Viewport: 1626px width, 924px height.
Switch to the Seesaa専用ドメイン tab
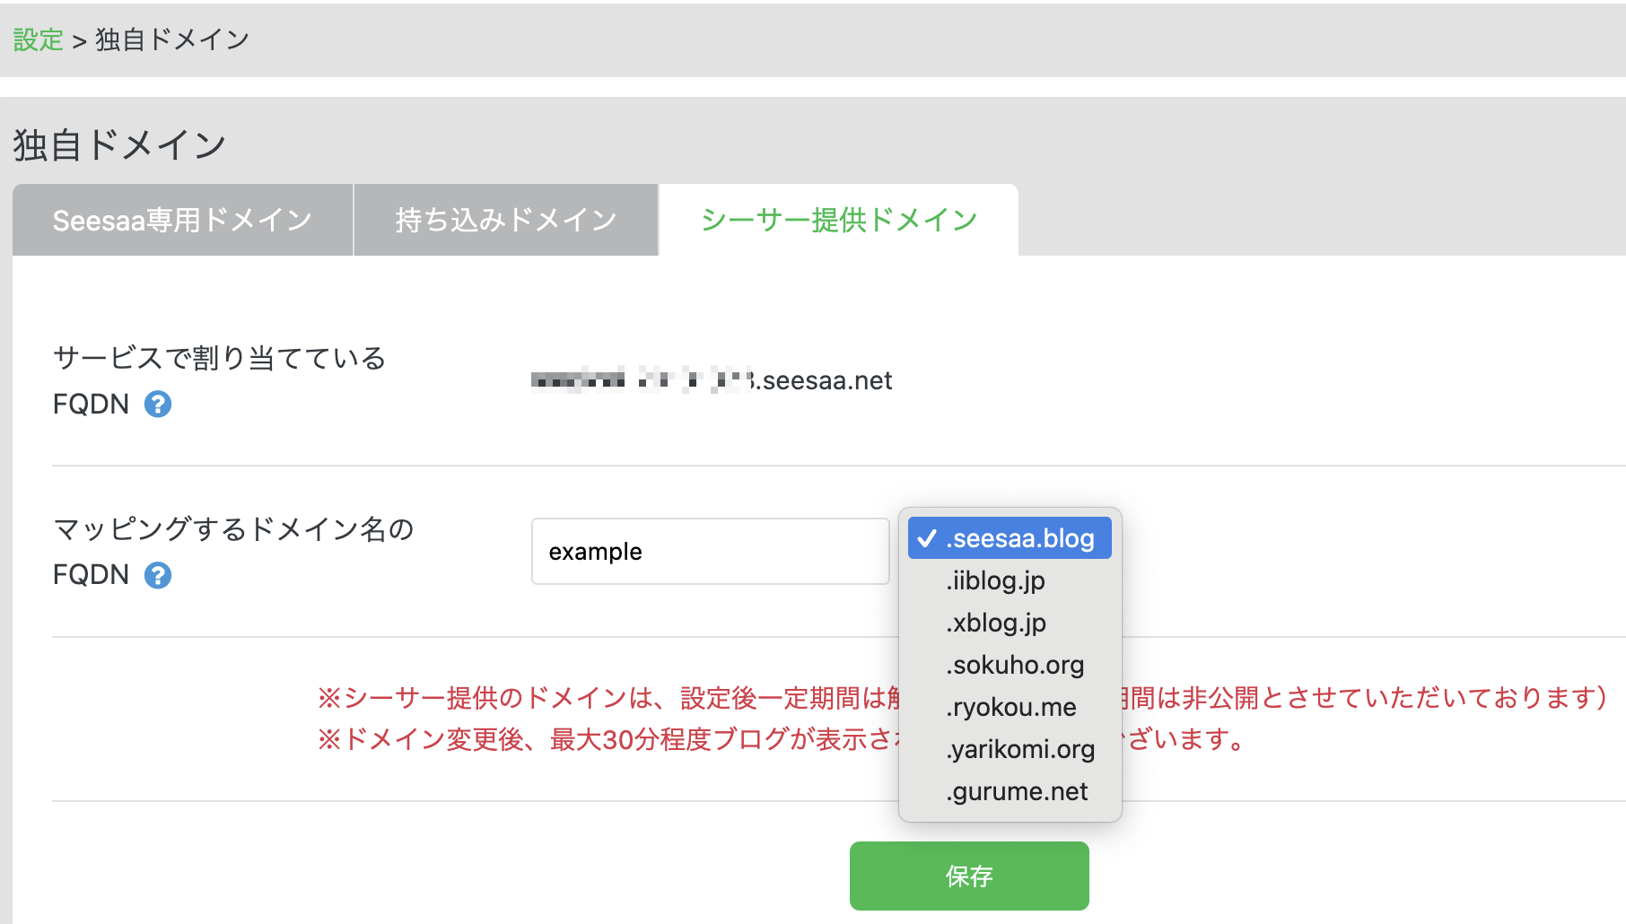(x=181, y=220)
